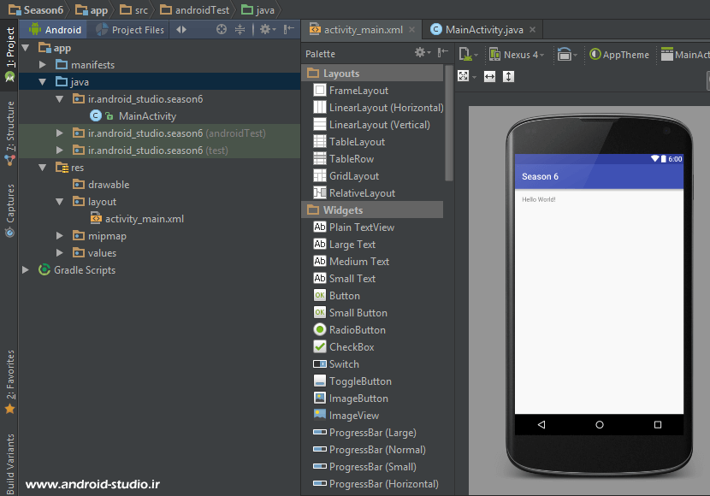Hide the Project tool window

click(x=288, y=29)
